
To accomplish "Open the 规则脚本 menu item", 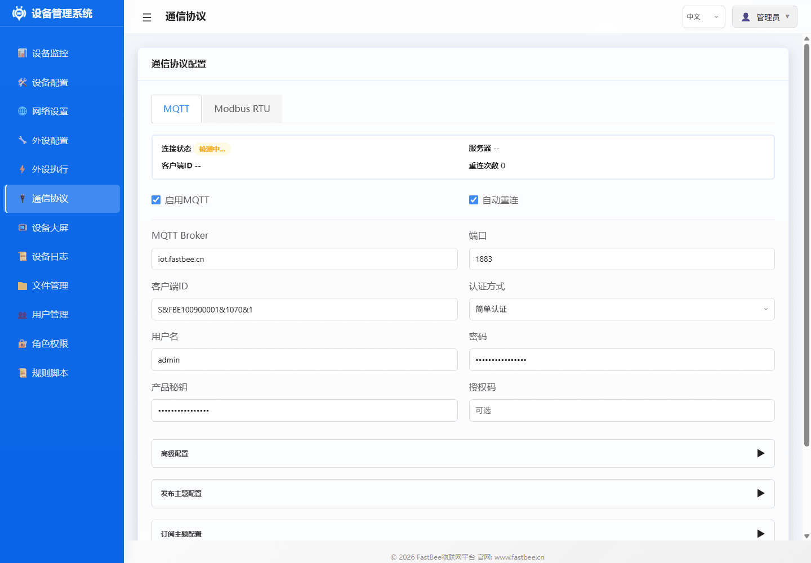I will point(62,373).
